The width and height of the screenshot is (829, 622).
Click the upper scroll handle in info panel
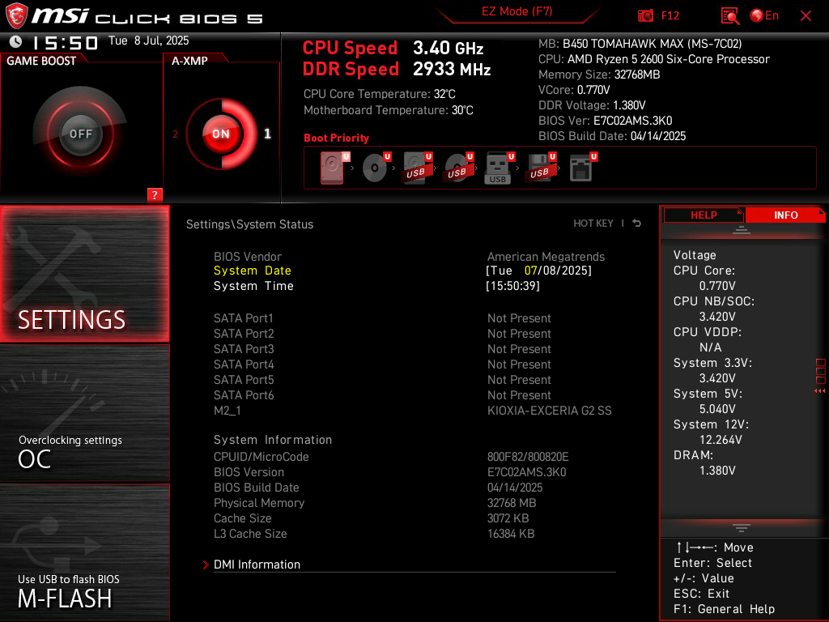click(x=742, y=230)
